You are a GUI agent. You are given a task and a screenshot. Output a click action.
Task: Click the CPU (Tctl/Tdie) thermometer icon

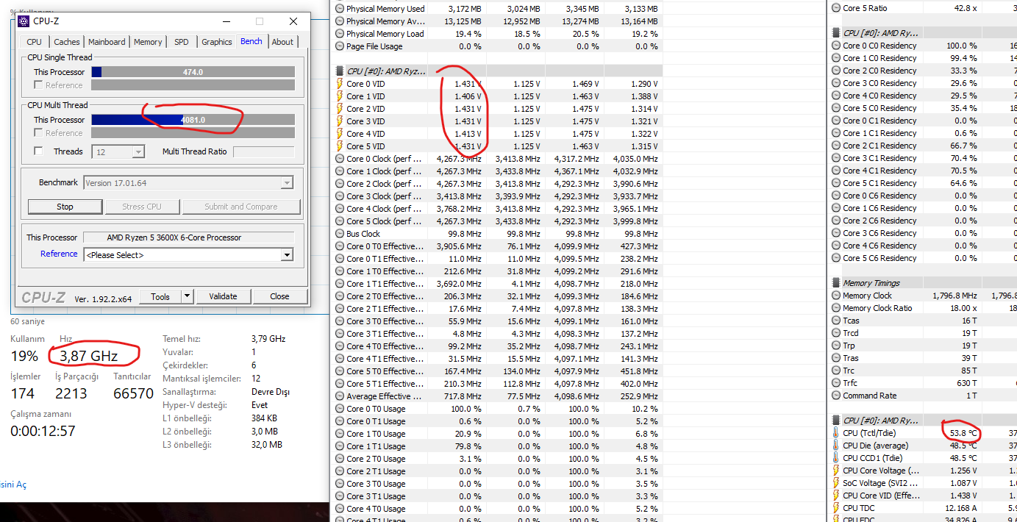point(836,433)
